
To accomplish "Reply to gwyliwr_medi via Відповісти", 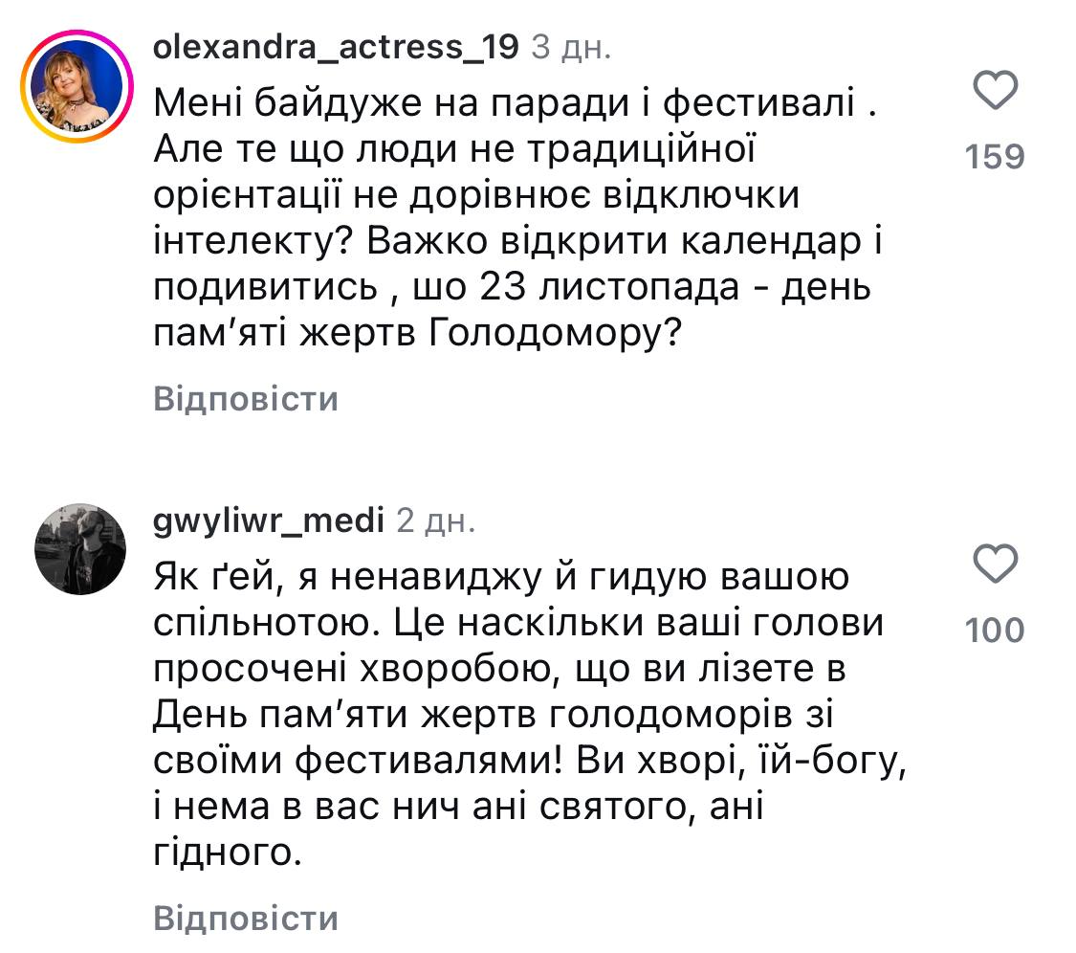I will point(246,920).
